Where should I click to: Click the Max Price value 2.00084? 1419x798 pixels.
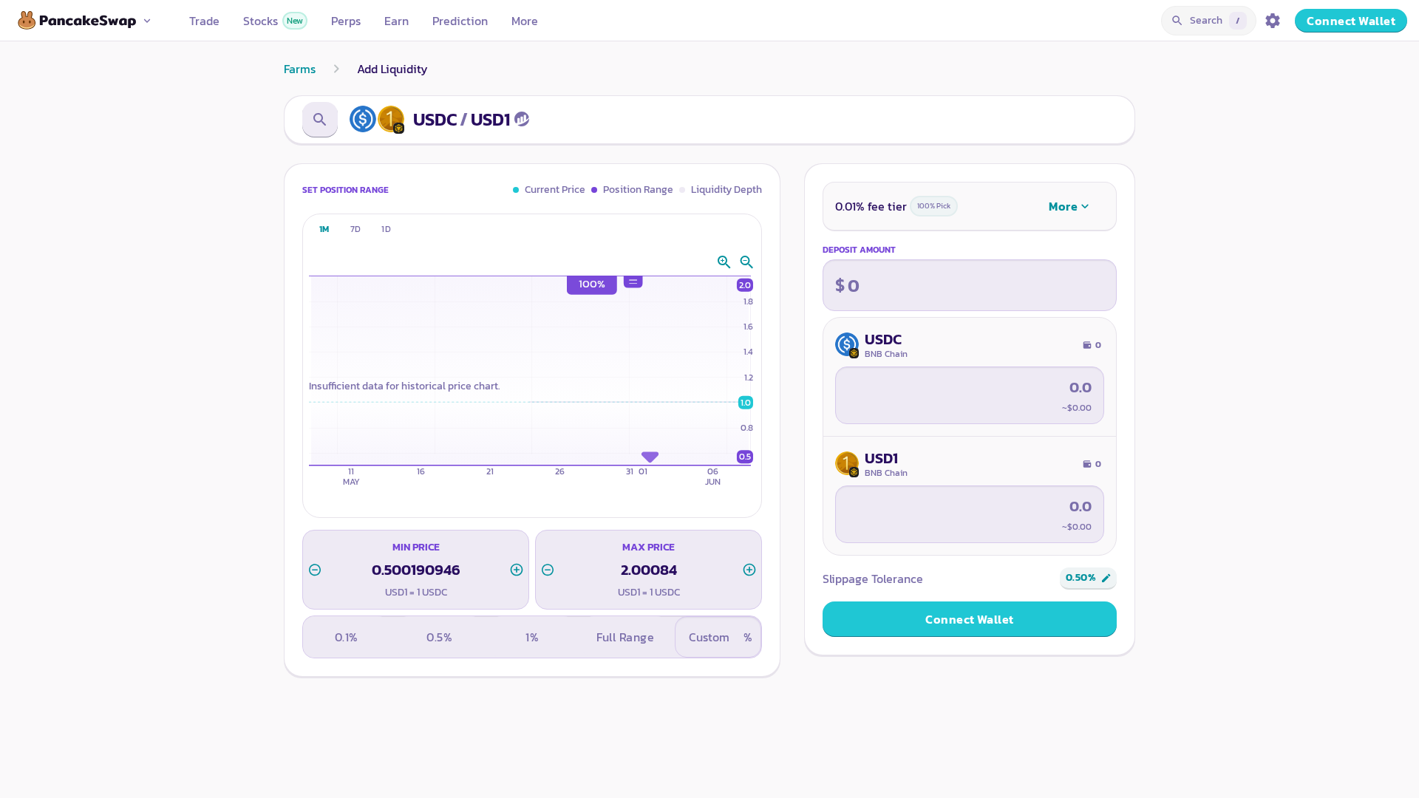(x=649, y=570)
